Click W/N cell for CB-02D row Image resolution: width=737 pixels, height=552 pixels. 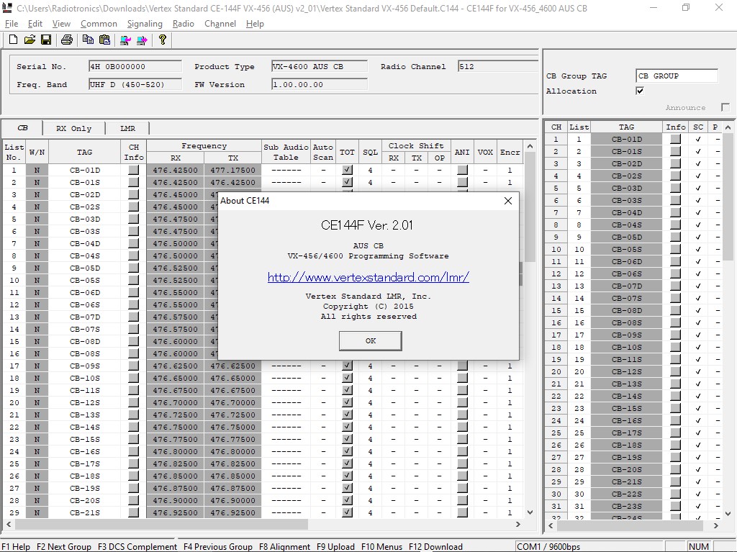point(37,194)
